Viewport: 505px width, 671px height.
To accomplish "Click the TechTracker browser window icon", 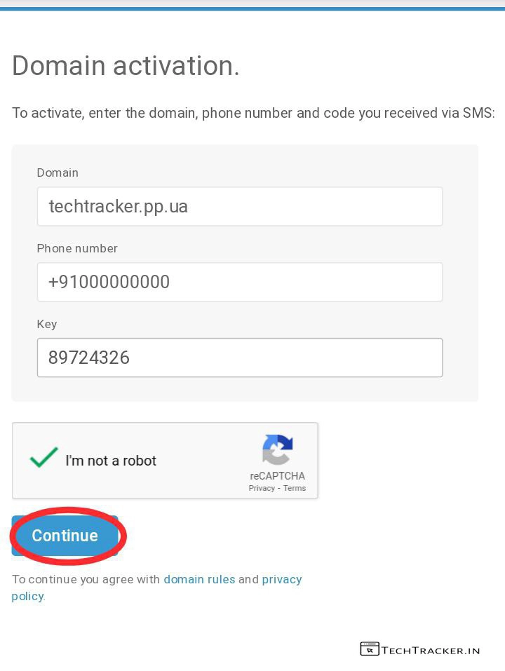I will tap(369, 649).
